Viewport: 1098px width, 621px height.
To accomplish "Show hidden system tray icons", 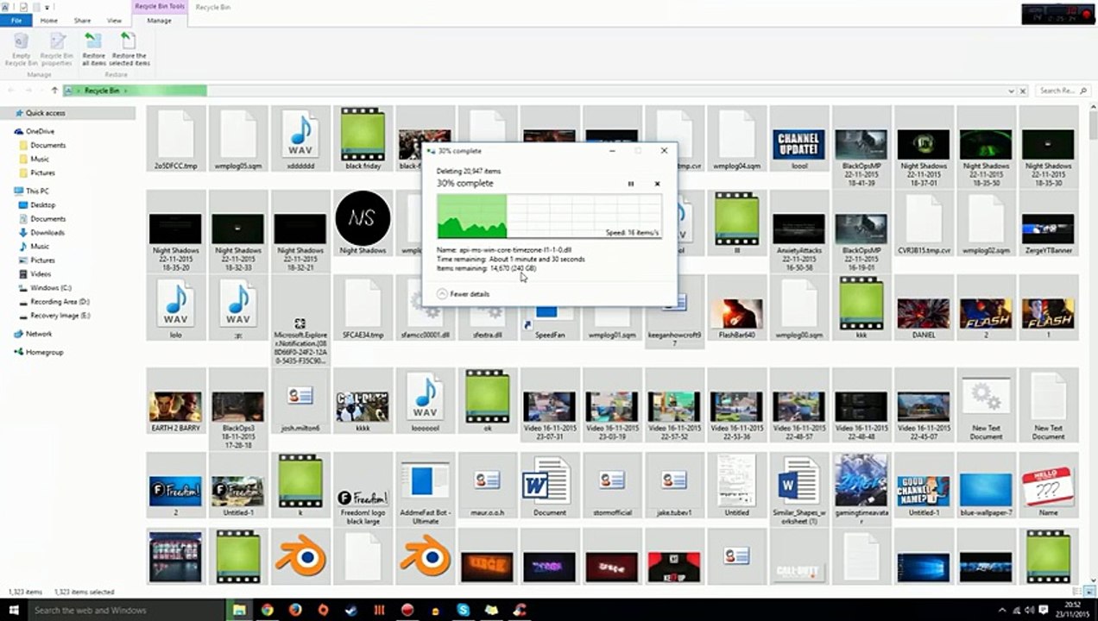I will click(x=1002, y=610).
